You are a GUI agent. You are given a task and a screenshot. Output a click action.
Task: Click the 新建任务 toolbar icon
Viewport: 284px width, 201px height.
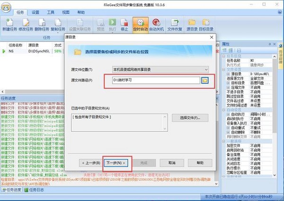[x=10, y=25]
